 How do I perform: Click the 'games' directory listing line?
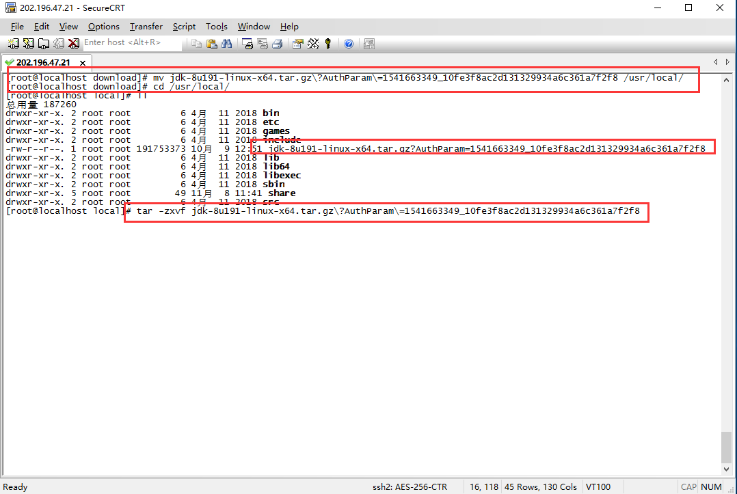point(148,131)
